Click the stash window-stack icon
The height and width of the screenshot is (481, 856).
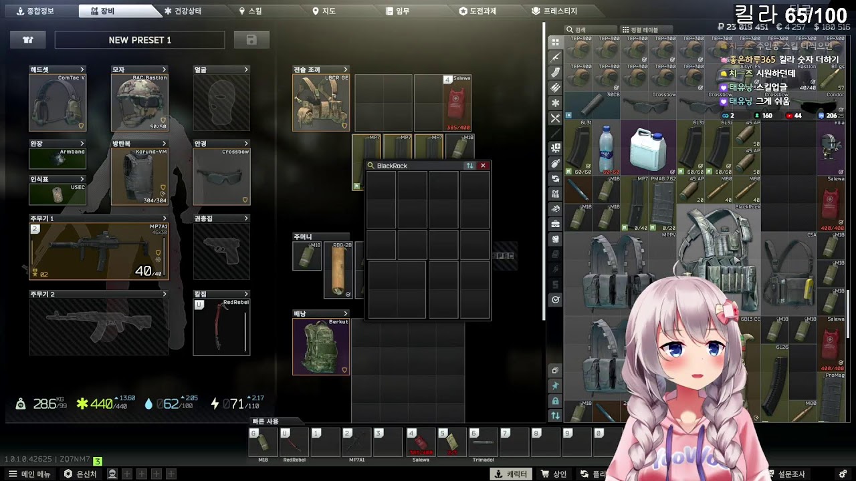click(555, 371)
